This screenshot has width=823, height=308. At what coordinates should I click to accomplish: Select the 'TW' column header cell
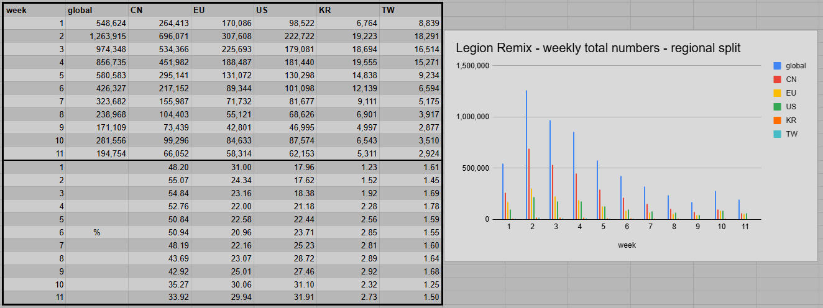click(411, 10)
